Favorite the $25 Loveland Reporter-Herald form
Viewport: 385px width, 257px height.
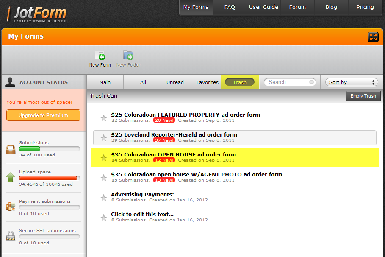(x=103, y=138)
